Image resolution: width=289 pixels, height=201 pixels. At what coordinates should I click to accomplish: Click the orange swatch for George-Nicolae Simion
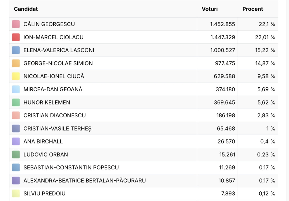click(16, 63)
